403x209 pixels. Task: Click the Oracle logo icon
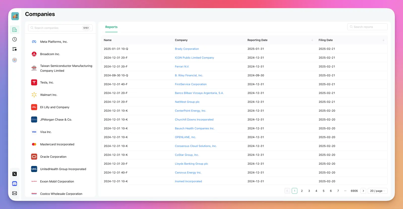pos(34,157)
